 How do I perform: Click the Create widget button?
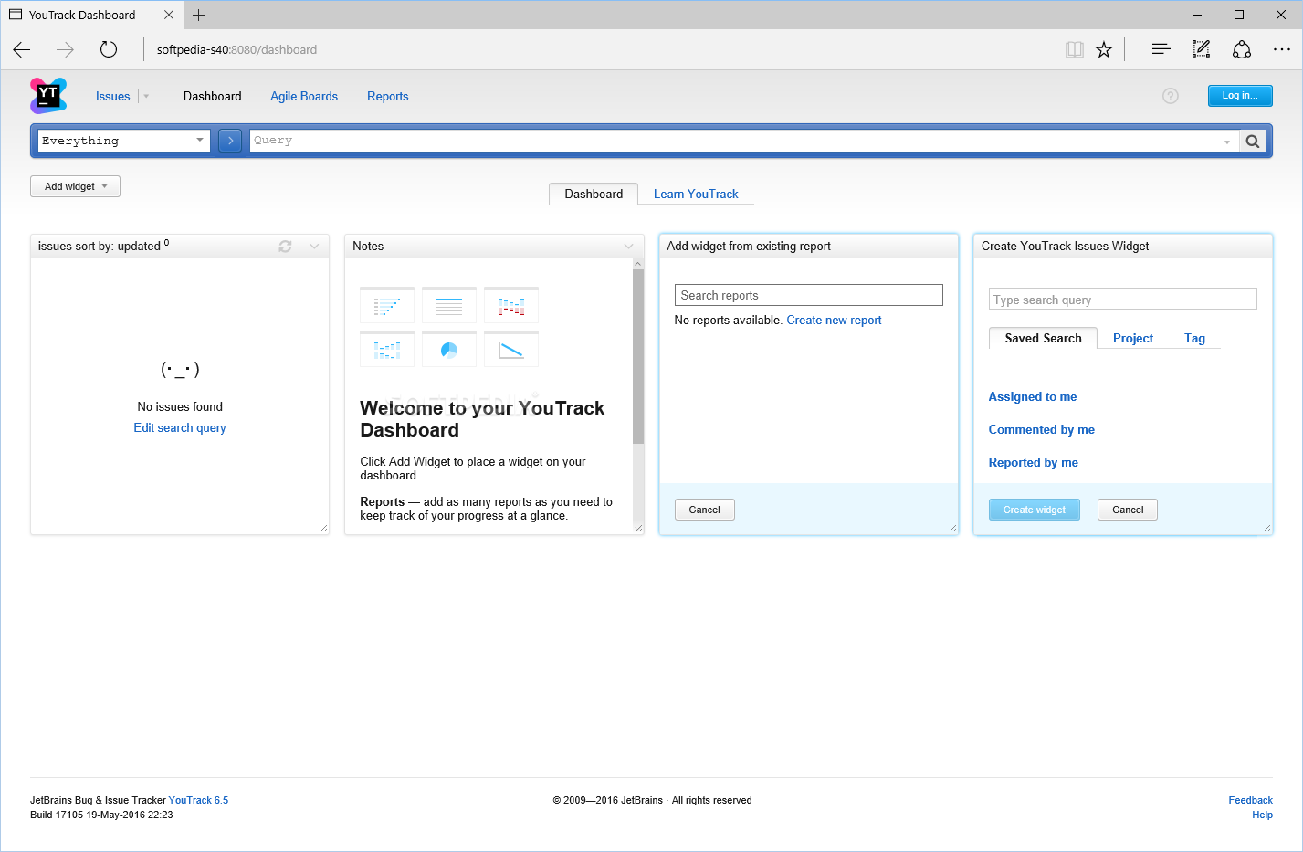(1035, 510)
